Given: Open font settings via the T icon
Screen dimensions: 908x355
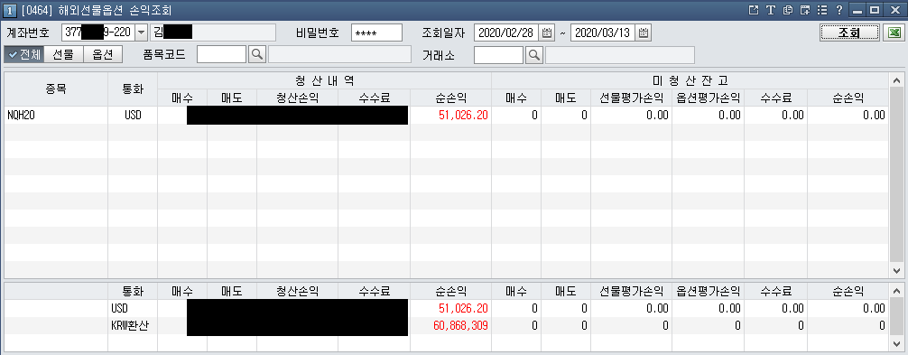Looking at the screenshot, I should (770, 10).
